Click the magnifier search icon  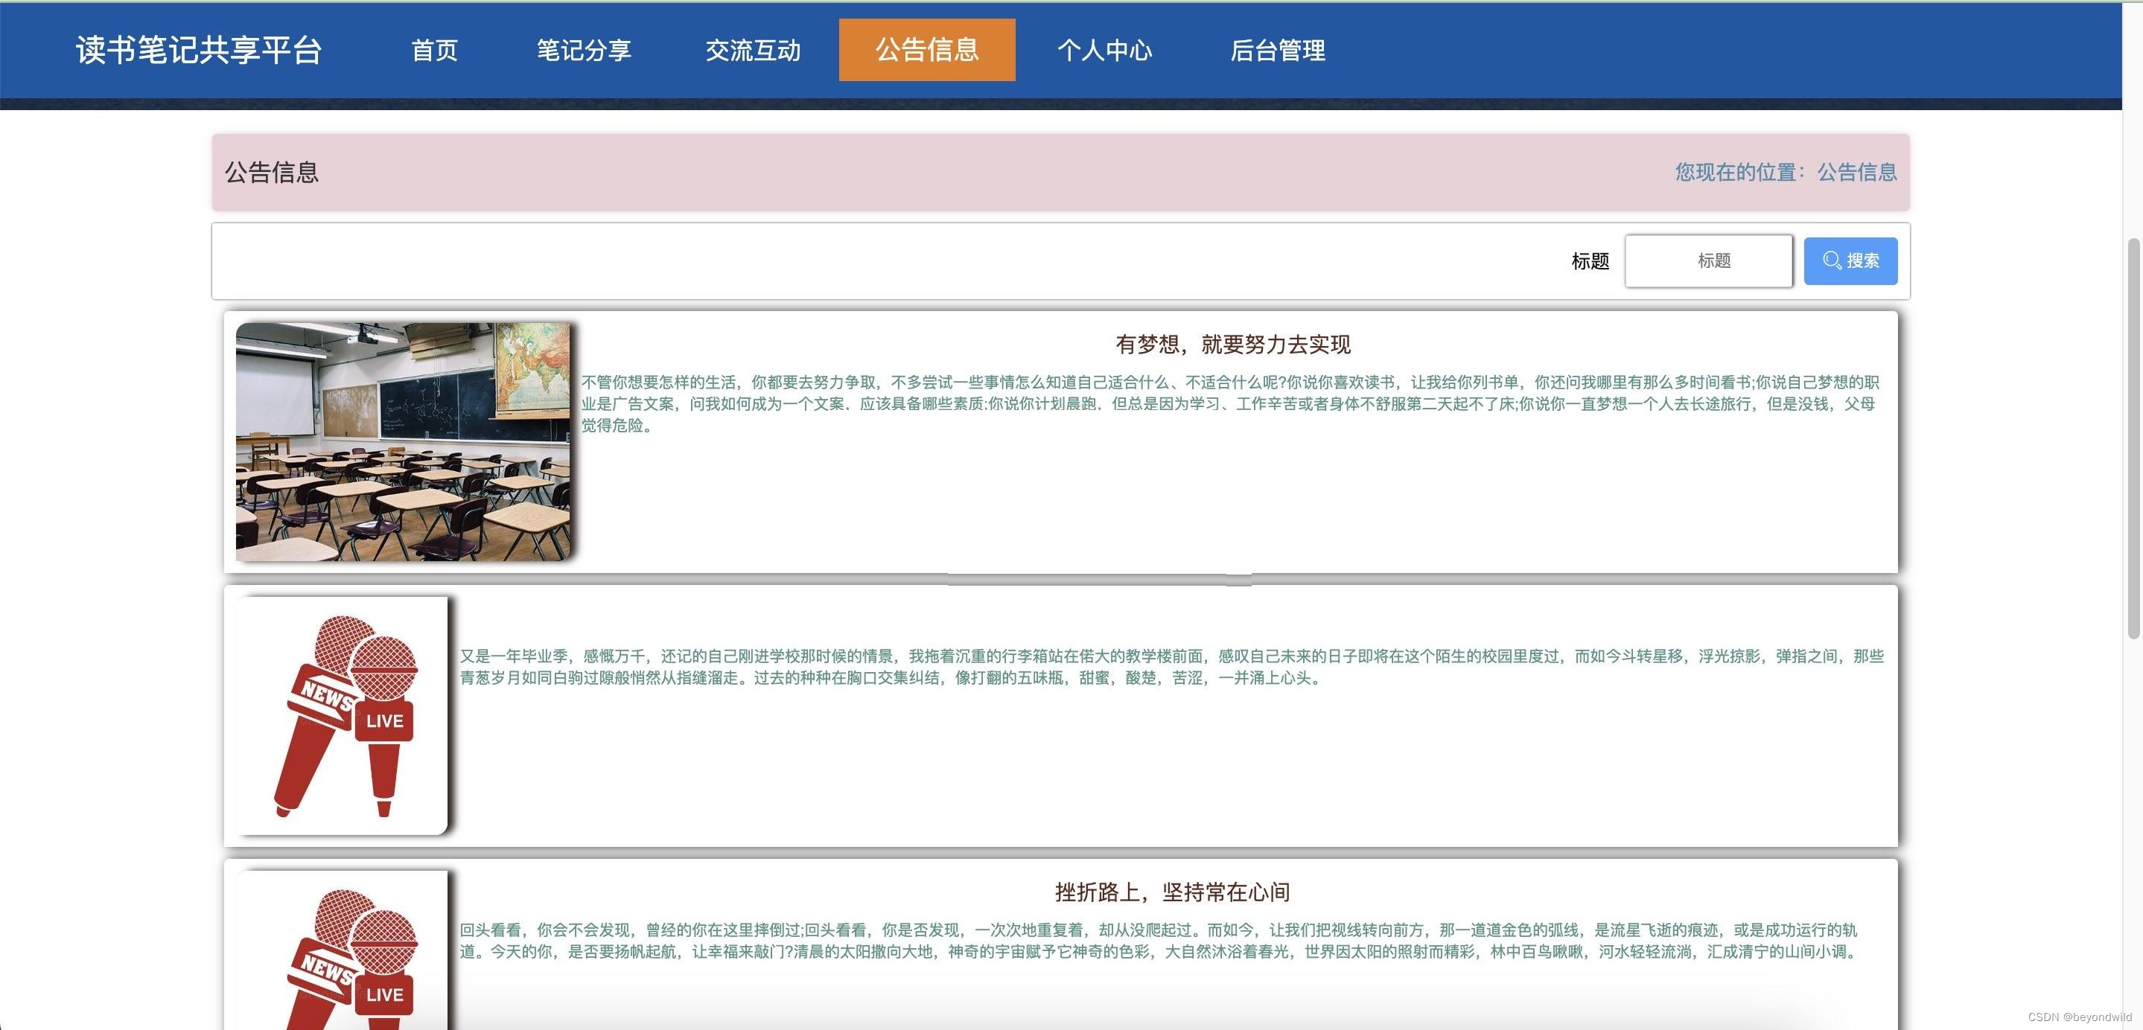(1830, 260)
